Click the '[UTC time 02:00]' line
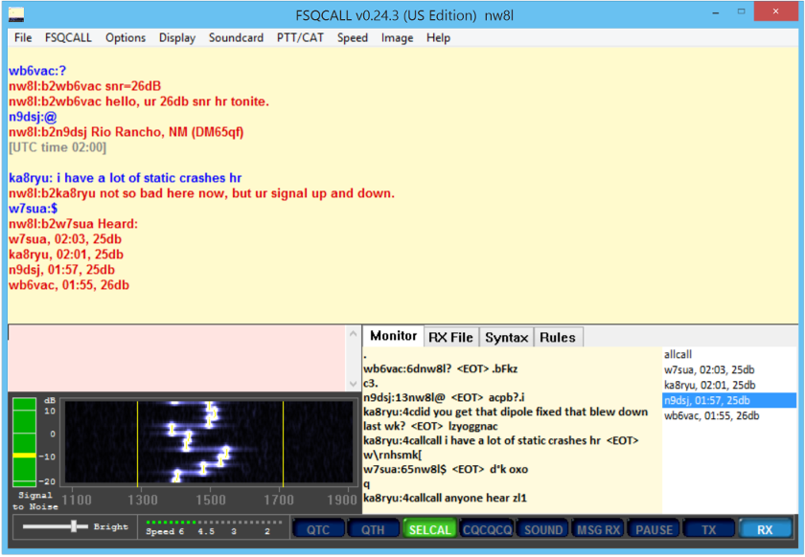This screenshot has height=557, width=805. coord(57,147)
